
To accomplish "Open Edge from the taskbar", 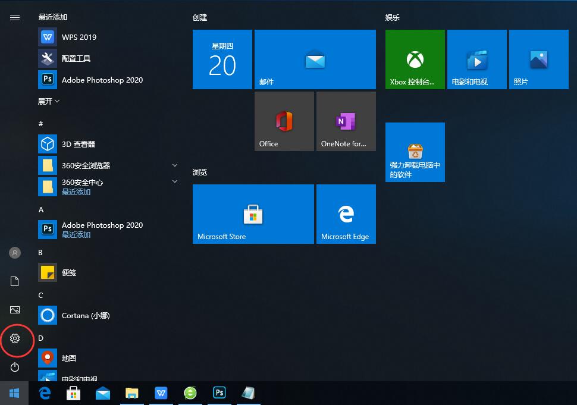I will point(45,393).
